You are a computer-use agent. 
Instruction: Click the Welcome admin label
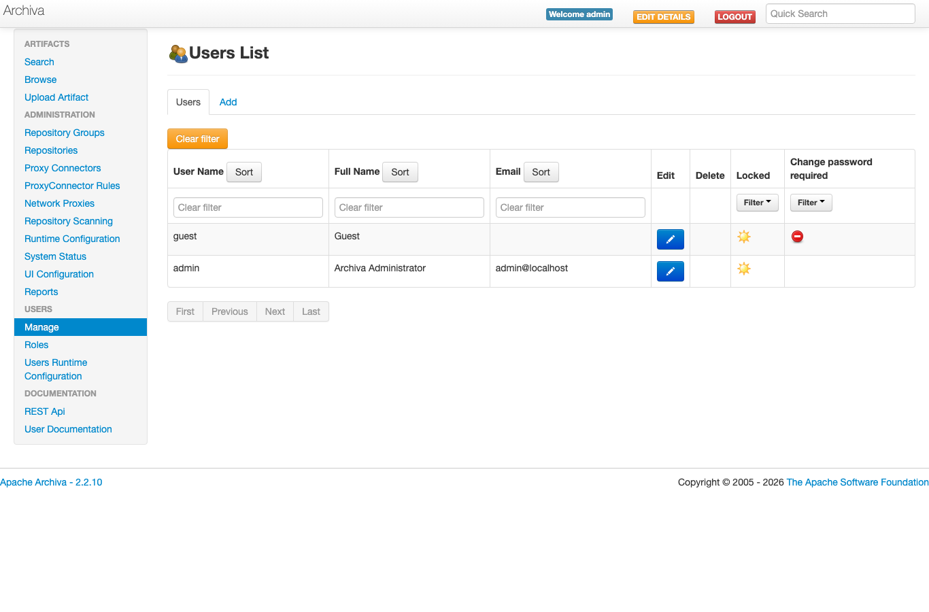[x=579, y=14]
